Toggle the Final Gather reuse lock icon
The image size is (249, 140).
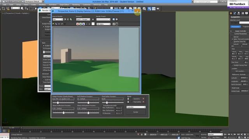[128, 102]
